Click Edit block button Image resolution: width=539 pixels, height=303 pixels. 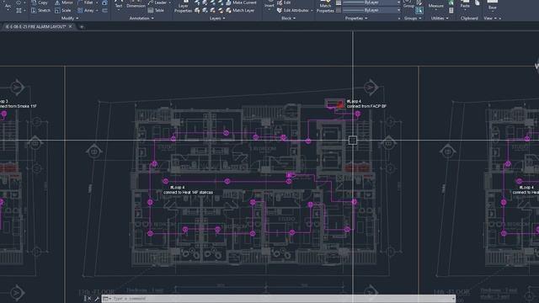click(x=284, y=3)
